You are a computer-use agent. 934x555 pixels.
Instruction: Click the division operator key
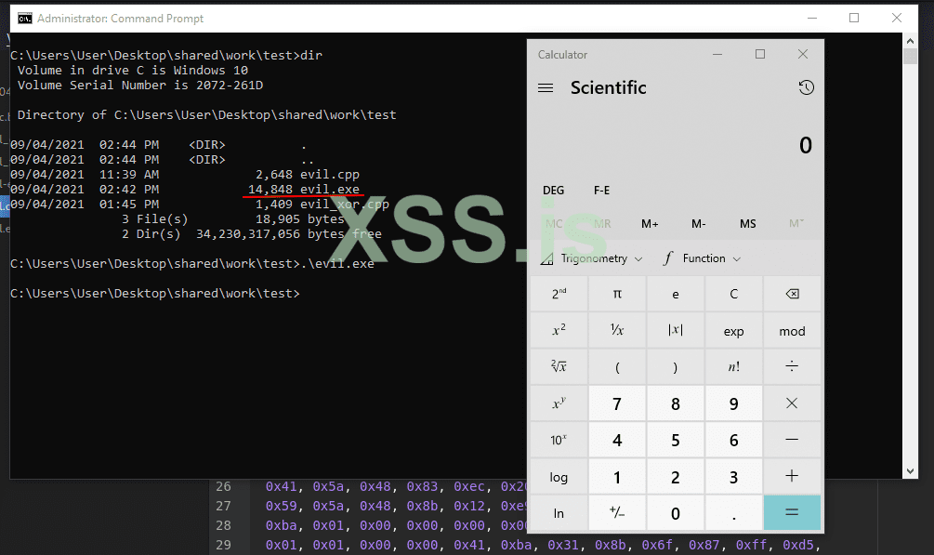point(792,366)
